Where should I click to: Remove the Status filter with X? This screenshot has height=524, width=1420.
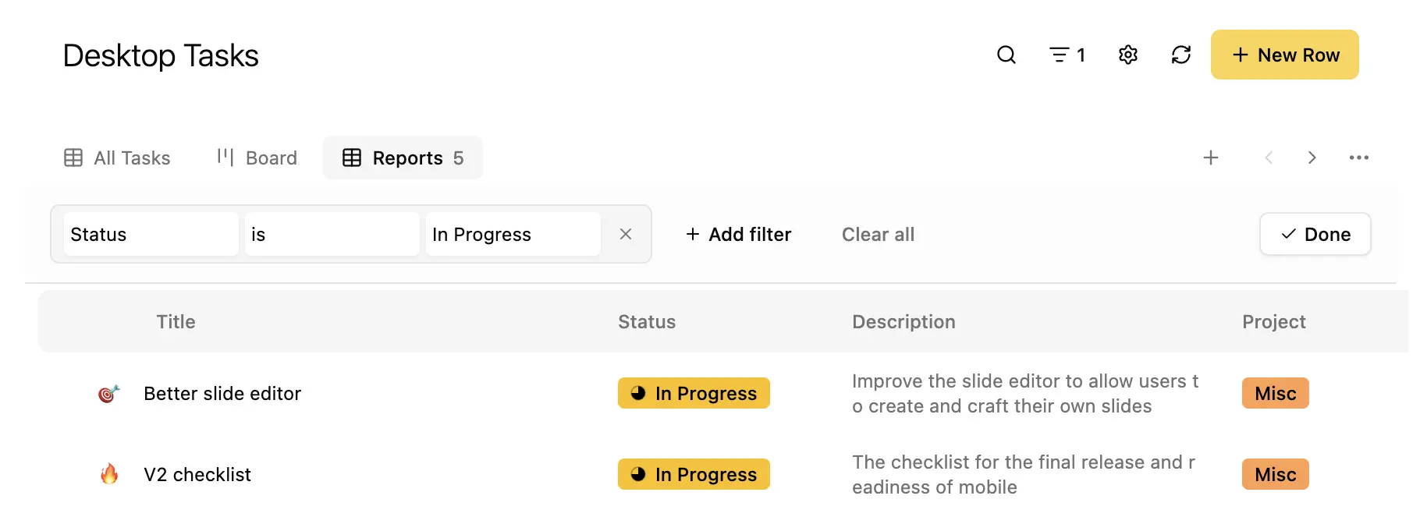626,234
